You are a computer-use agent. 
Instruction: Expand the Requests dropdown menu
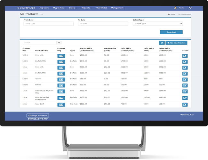pos(87,8)
